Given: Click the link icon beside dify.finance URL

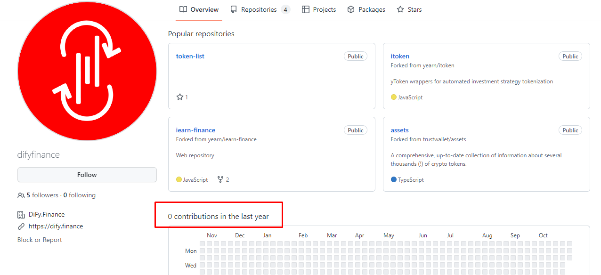Looking at the screenshot, I should 21,226.
